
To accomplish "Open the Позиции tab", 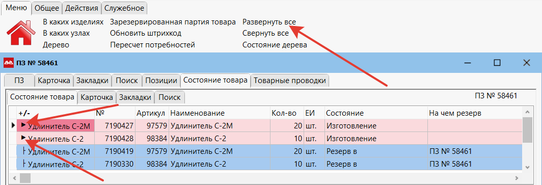I will pyautogui.click(x=161, y=81).
